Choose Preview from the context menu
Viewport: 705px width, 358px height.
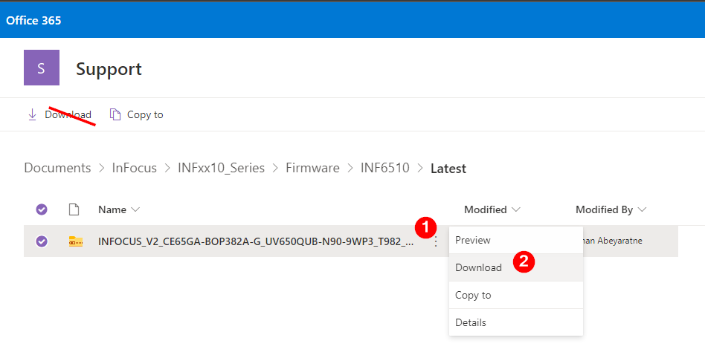tap(473, 240)
